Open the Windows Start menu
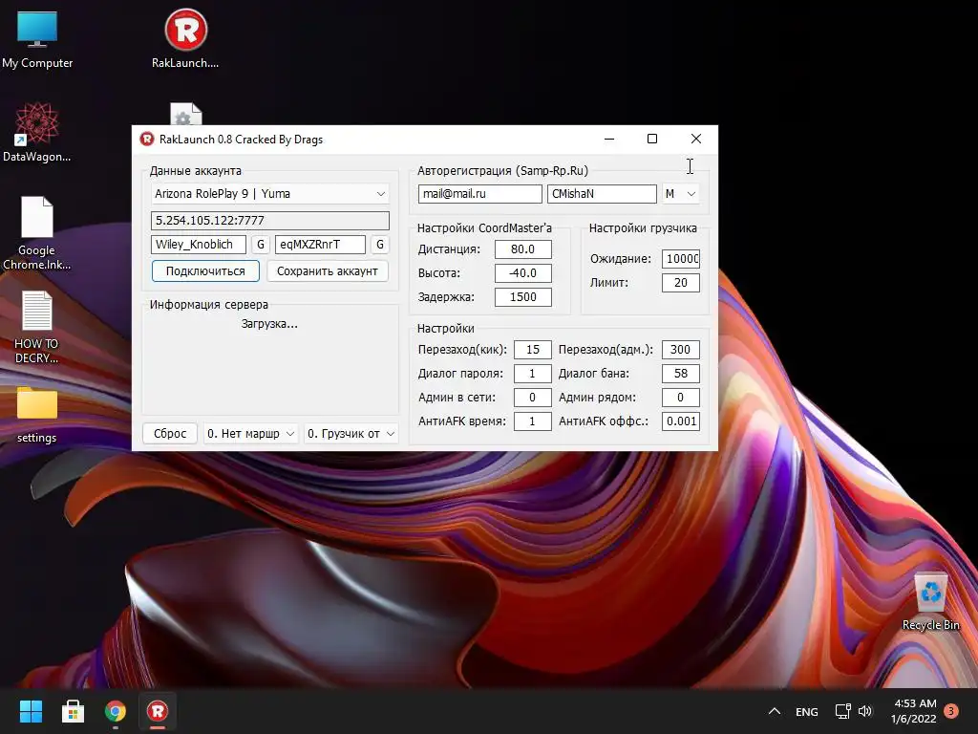 [31, 711]
